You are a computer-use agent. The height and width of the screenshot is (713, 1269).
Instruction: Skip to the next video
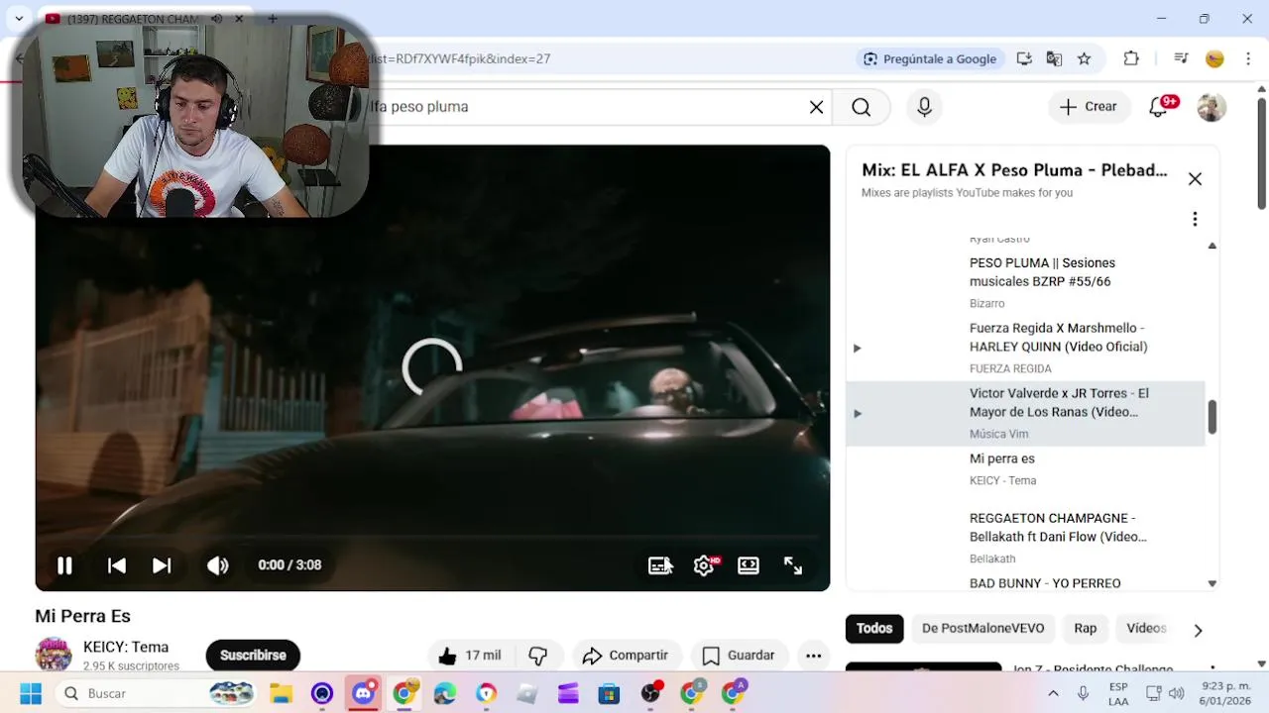coord(162,565)
